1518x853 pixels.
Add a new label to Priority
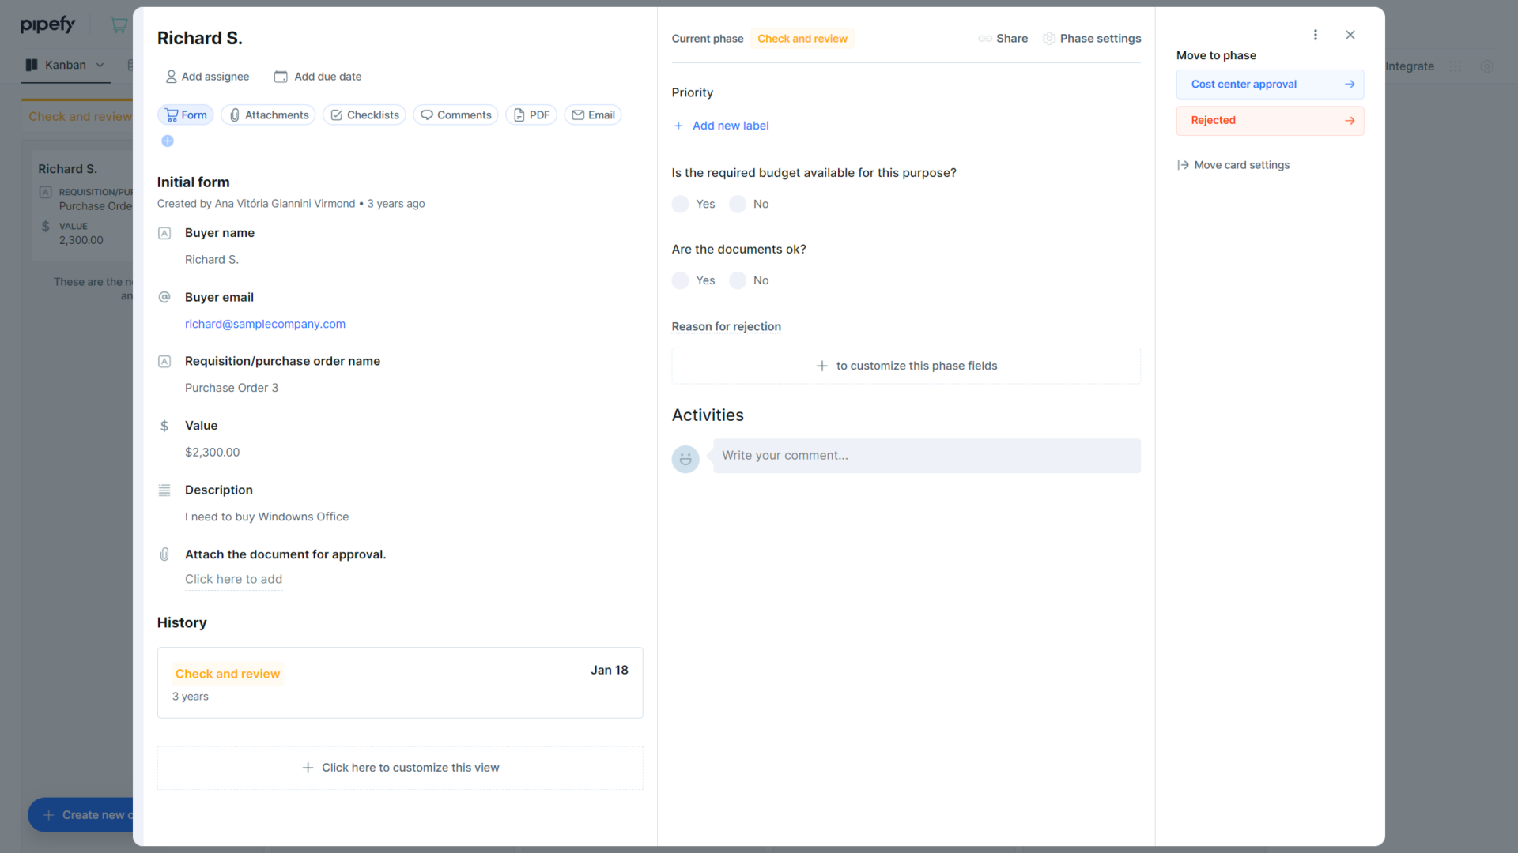(720, 126)
